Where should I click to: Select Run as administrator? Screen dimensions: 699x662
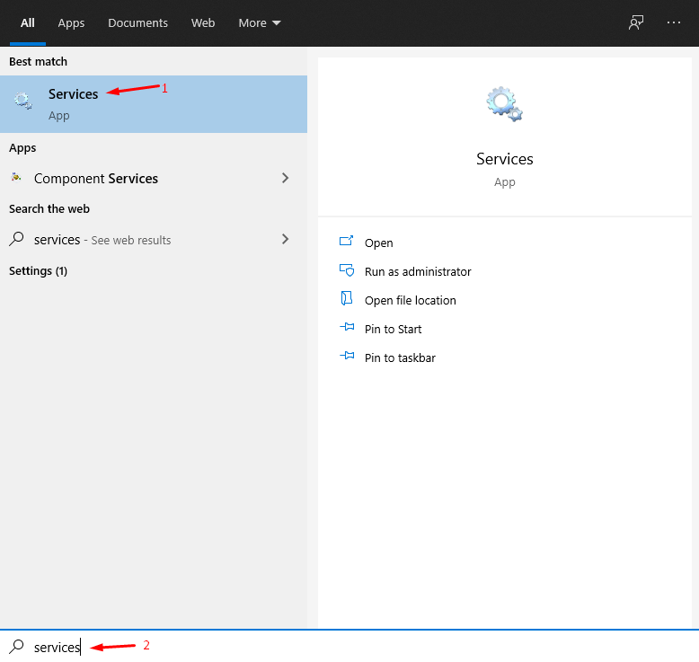(418, 271)
